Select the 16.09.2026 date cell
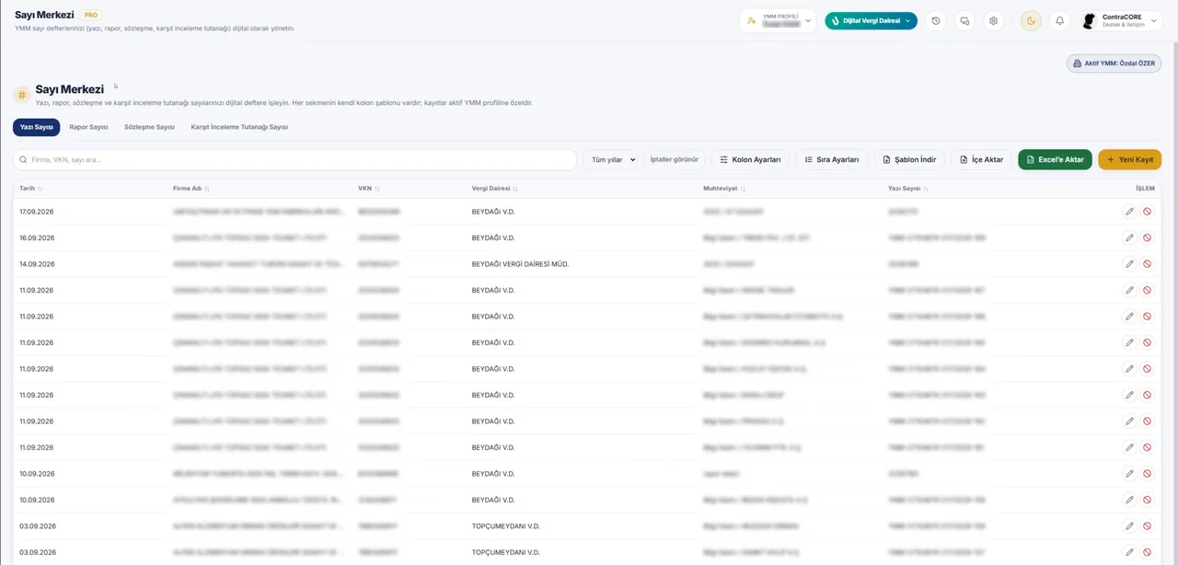 [x=37, y=237]
